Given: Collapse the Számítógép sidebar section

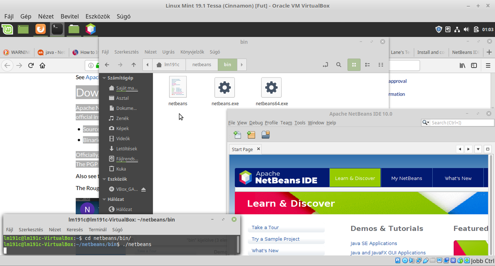Looking at the screenshot, I should click(x=104, y=78).
